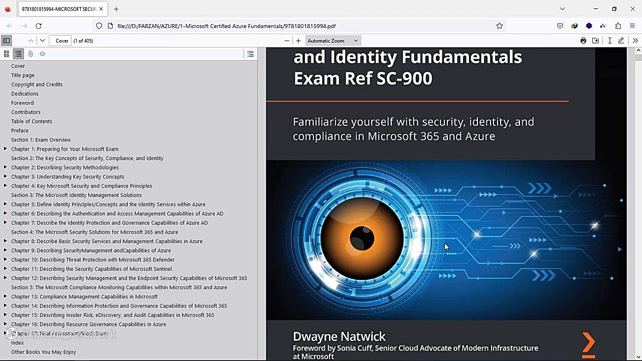
Task: Click the page number input field
Action: pyautogui.click(x=62, y=41)
